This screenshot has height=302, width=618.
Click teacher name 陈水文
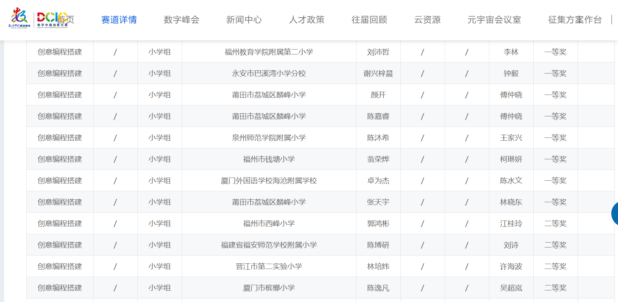(511, 181)
